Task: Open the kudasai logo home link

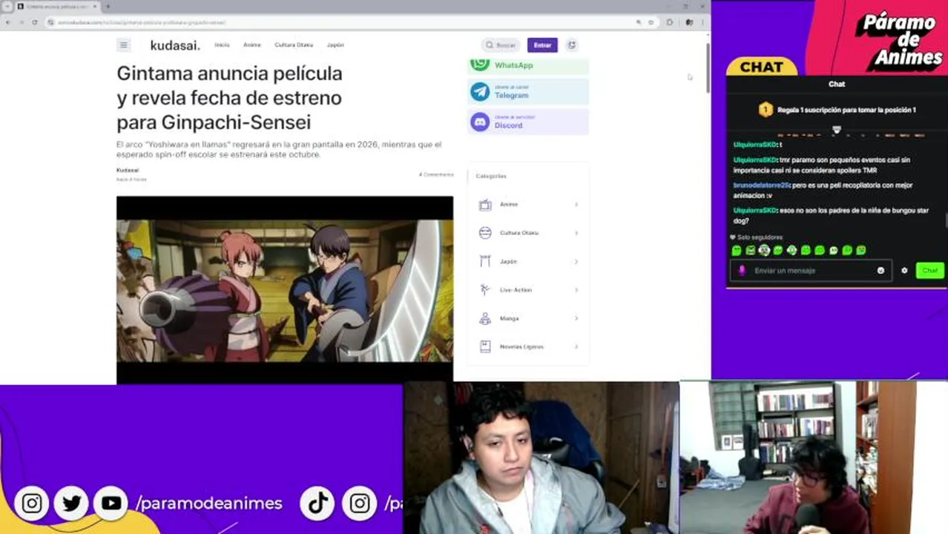Action: click(175, 45)
